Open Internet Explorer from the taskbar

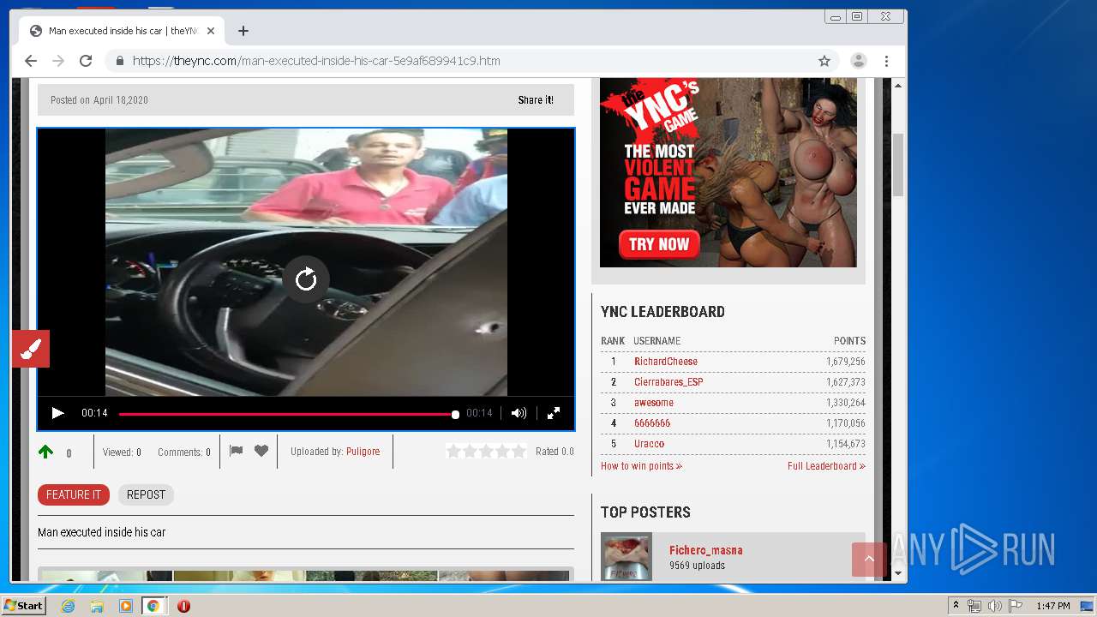[x=68, y=606]
